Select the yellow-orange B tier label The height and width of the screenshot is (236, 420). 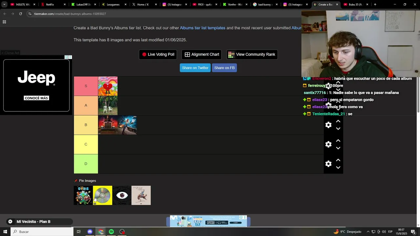(x=86, y=125)
